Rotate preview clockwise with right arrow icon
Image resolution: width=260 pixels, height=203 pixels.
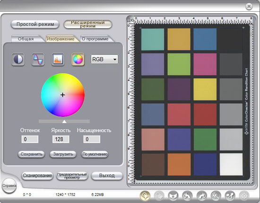click(x=202, y=196)
